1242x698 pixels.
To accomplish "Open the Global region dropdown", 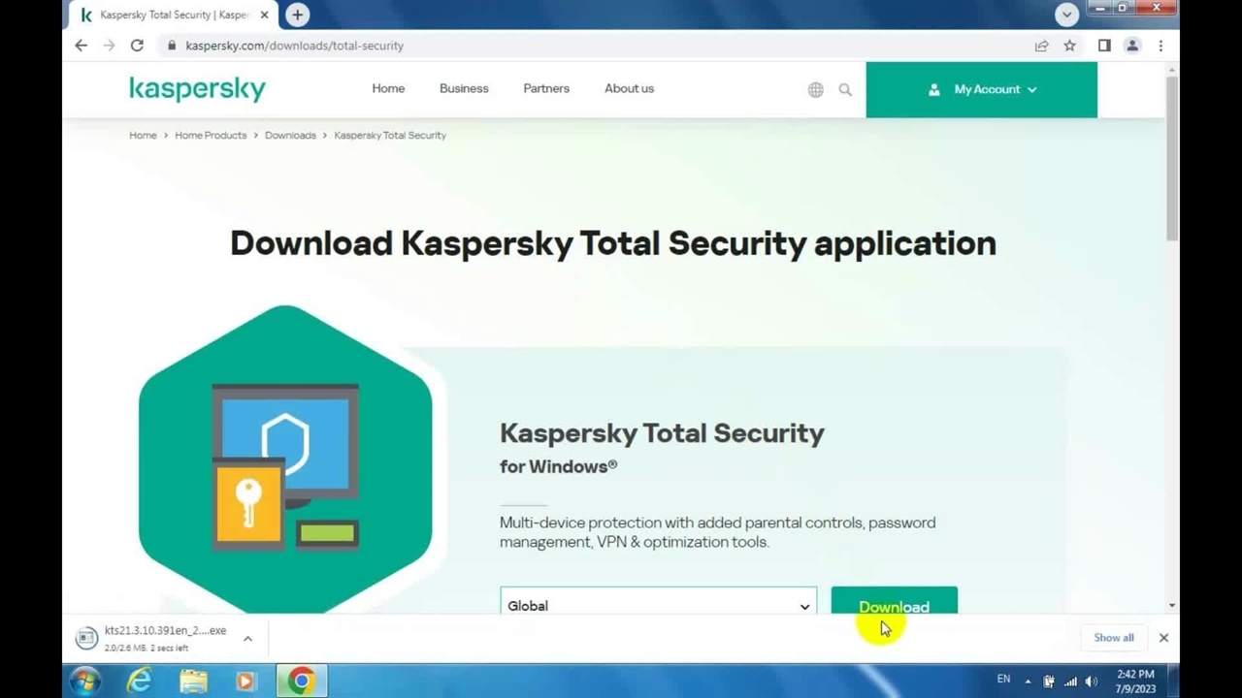I will (x=658, y=601).
